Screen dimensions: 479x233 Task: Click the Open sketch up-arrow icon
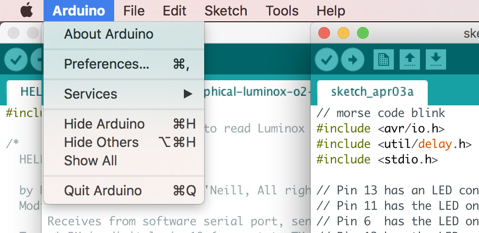pos(409,59)
